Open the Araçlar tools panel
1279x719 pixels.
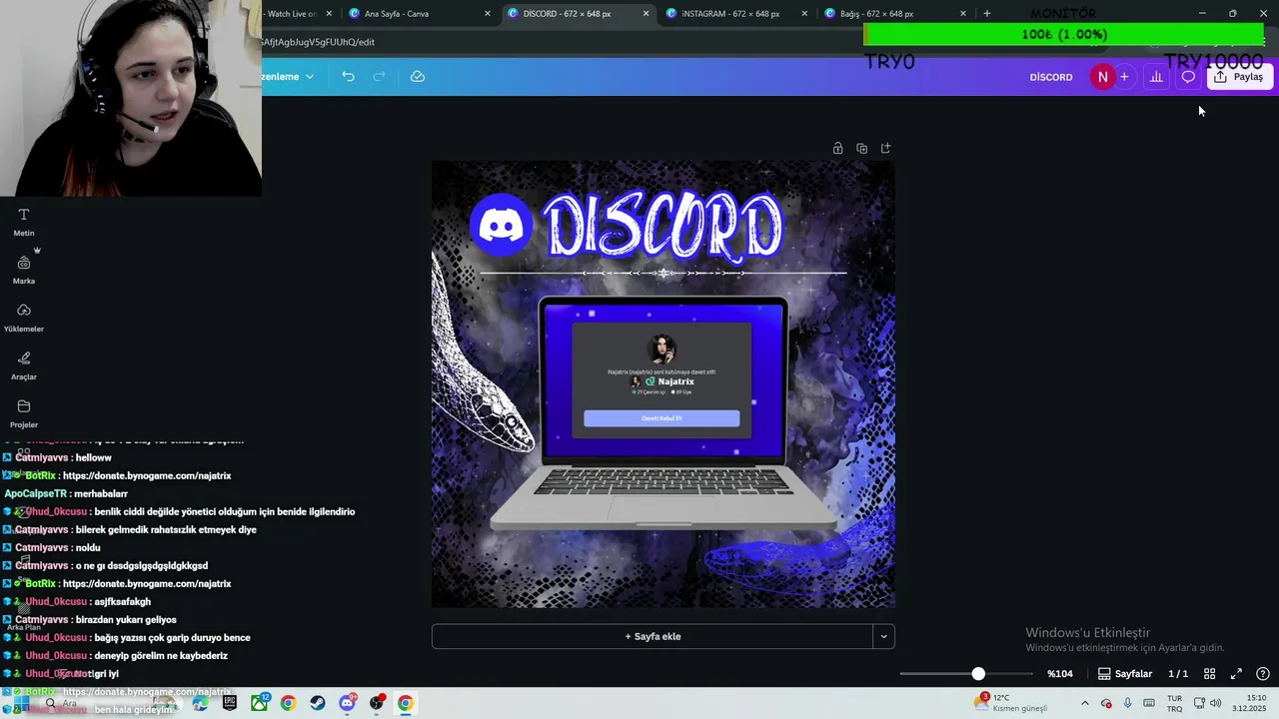coord(24,365)
